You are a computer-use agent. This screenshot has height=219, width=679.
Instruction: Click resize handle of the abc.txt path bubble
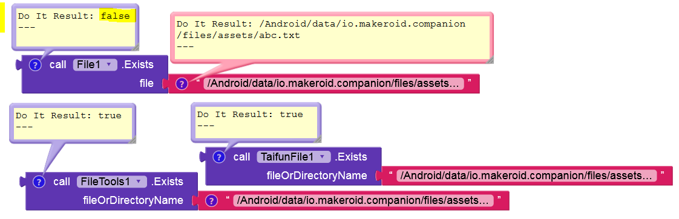pyautogui.click(x=490, y=60)
